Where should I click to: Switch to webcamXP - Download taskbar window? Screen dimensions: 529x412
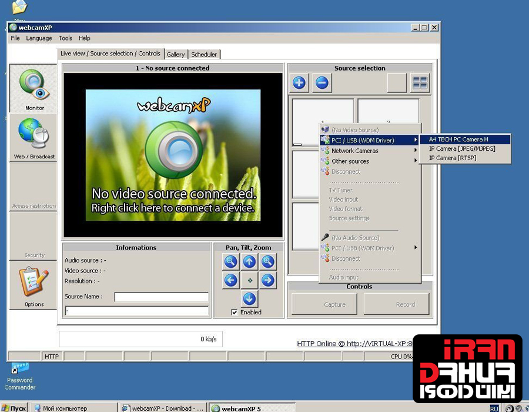click(162, 408)
